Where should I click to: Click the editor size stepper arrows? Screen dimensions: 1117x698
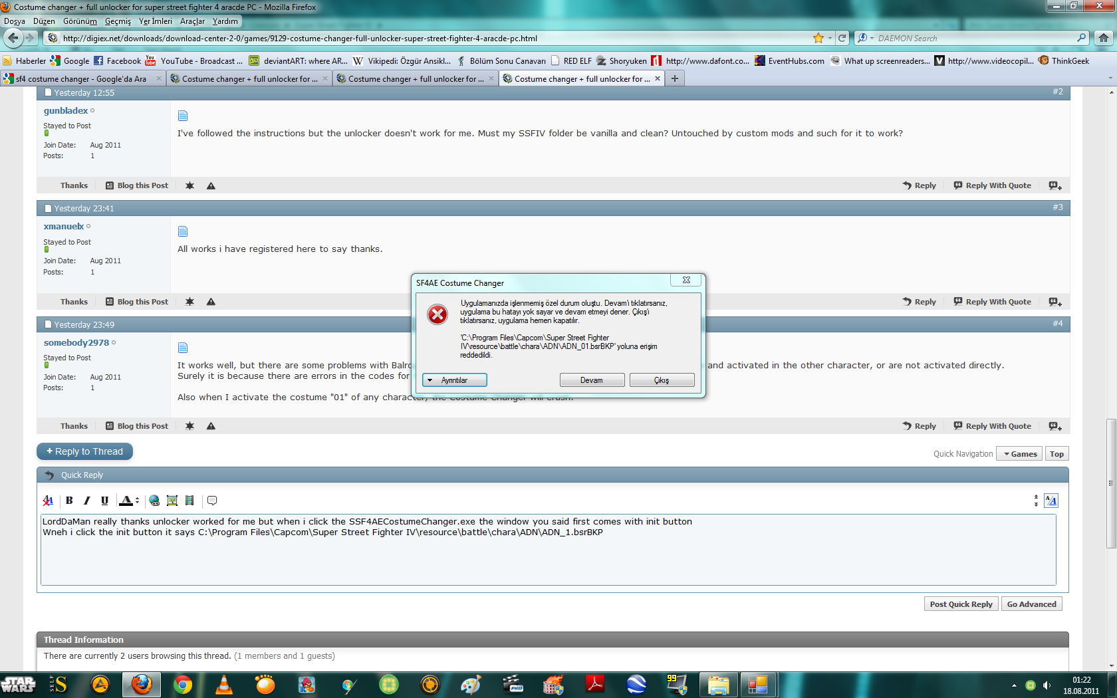coord(1036,501)
